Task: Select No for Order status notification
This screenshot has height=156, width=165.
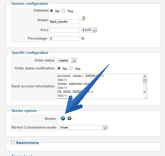Action: coord(59,68)
